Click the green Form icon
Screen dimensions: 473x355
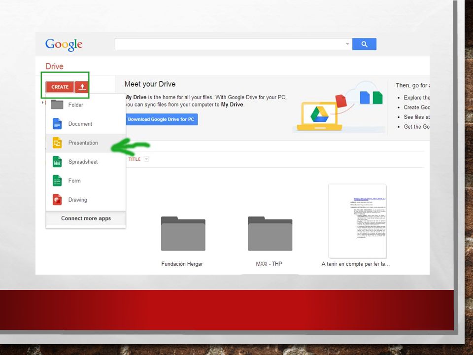click(57, 181)
